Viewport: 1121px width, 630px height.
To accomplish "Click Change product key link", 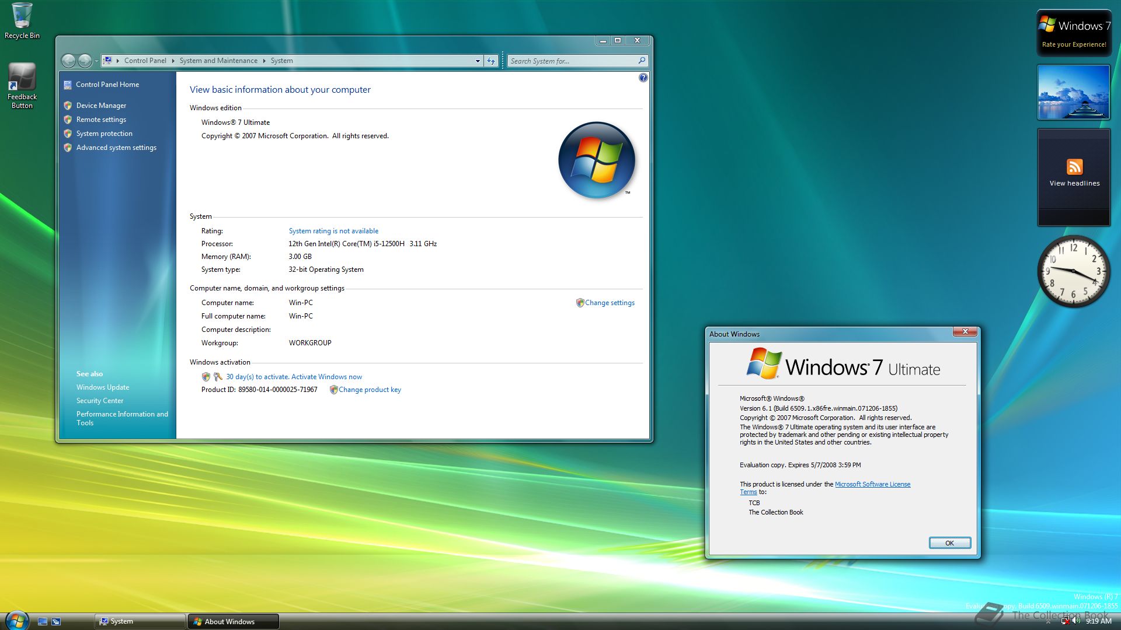I will click(x=370, y=390).
